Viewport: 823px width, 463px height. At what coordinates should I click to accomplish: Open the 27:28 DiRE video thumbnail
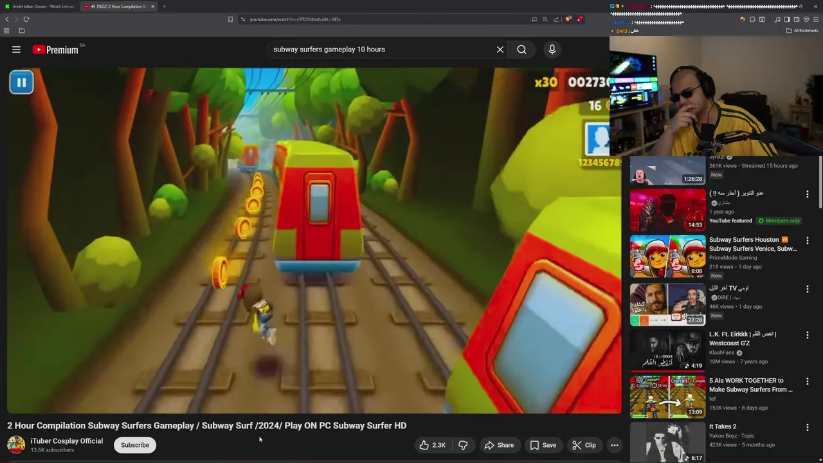(x=667, y=304)
